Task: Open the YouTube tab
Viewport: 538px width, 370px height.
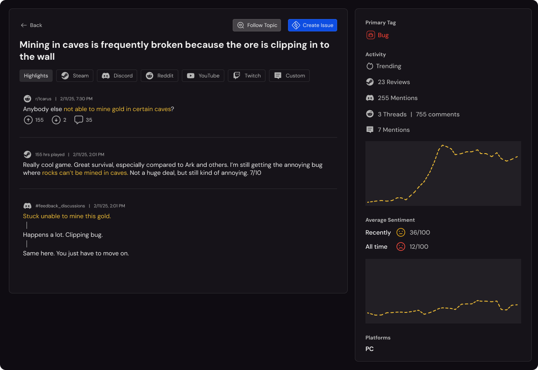Action: (x=203, y=76)
